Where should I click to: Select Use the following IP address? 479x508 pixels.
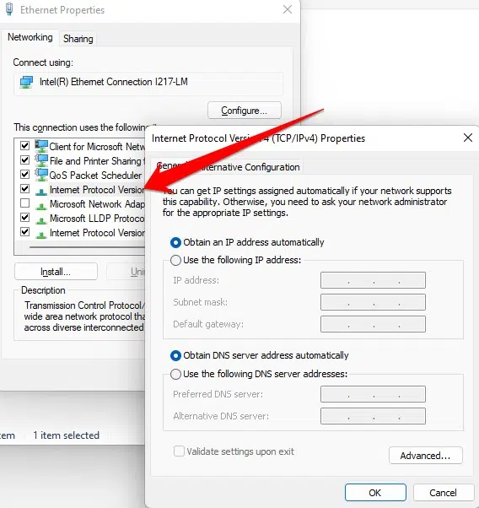[175, 260]
